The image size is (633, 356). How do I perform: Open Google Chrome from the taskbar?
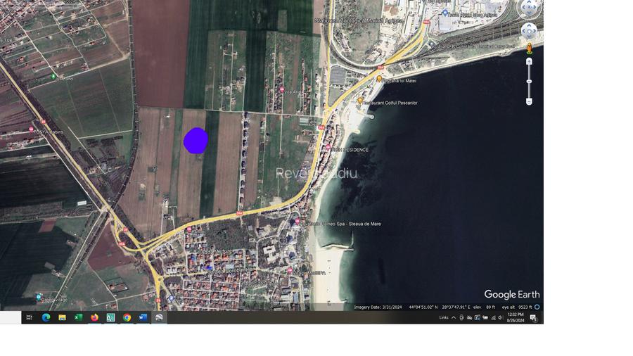pyautogui.click(x=127, y=317)
